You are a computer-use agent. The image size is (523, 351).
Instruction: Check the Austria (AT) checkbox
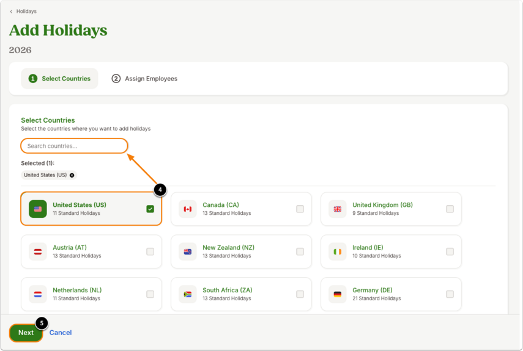pyautogui.click(x=150, y=251)
